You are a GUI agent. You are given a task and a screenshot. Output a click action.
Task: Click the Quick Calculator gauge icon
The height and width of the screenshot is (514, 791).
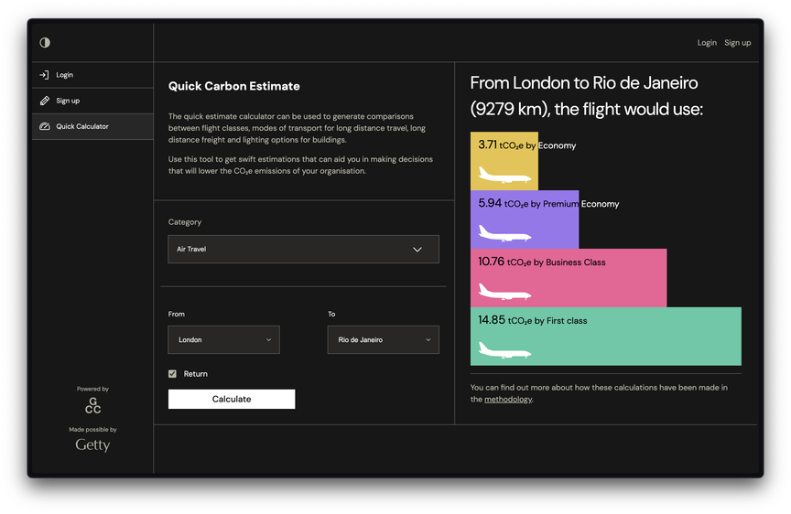pyautogui.click(x=44, y=126)
